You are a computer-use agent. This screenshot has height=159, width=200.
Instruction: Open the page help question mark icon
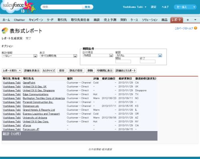click(196, 28)
